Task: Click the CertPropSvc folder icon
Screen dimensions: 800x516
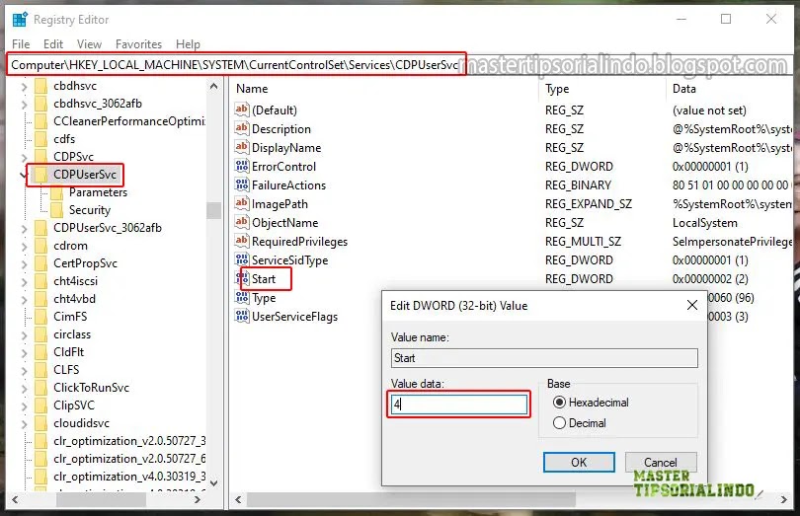Action: click(41, 263)
